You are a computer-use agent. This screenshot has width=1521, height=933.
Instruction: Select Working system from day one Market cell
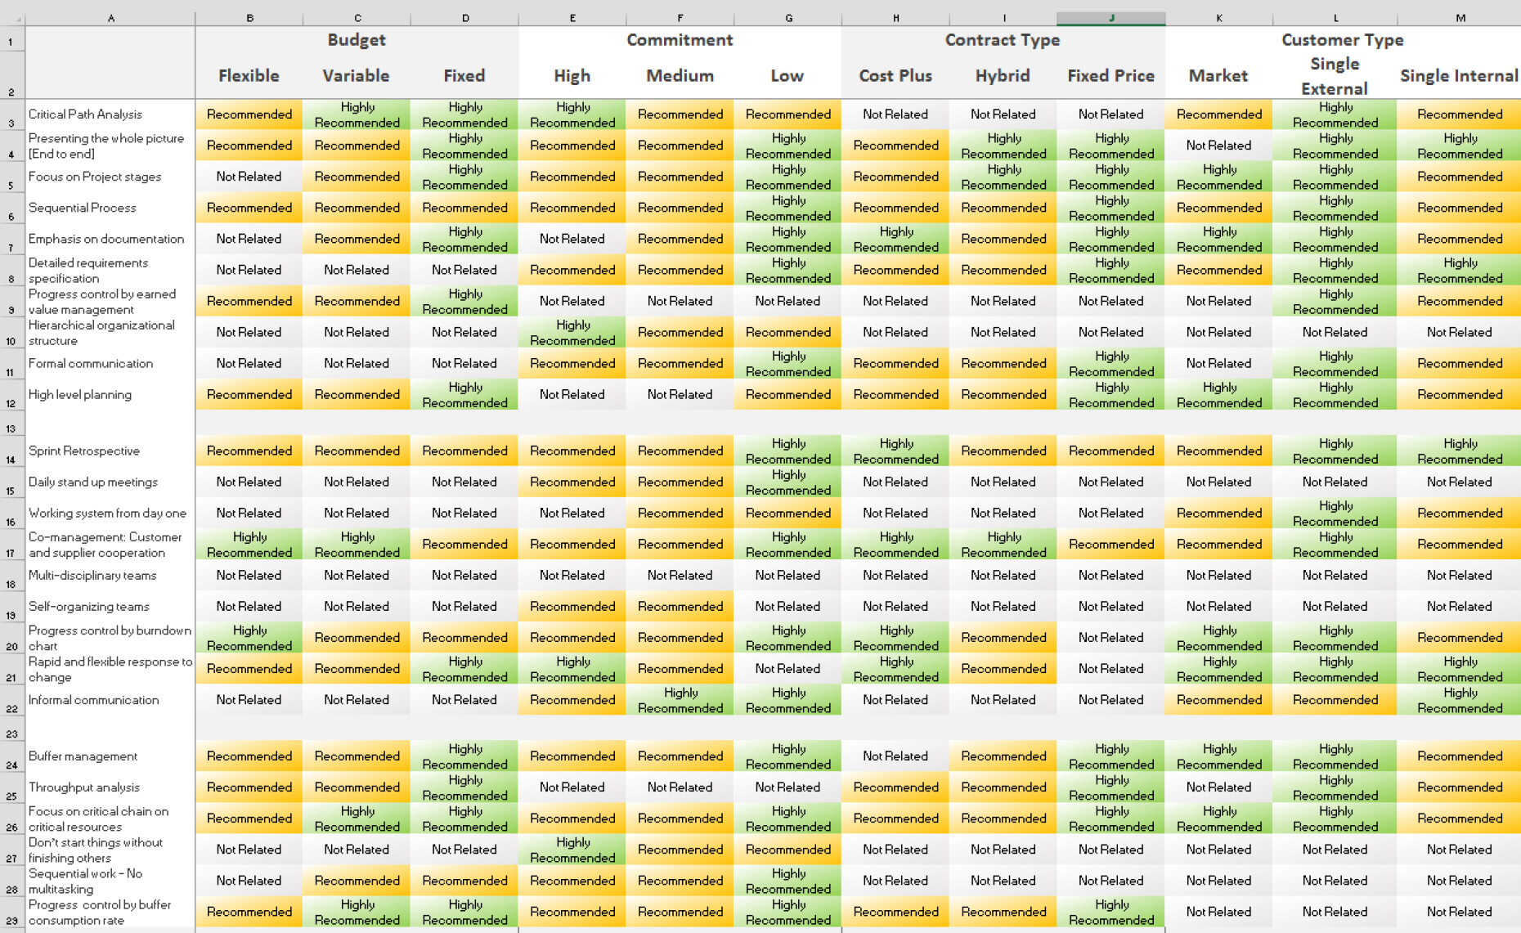point(1218,513)
